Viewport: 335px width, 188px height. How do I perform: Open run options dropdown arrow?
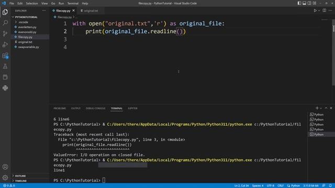319,10
